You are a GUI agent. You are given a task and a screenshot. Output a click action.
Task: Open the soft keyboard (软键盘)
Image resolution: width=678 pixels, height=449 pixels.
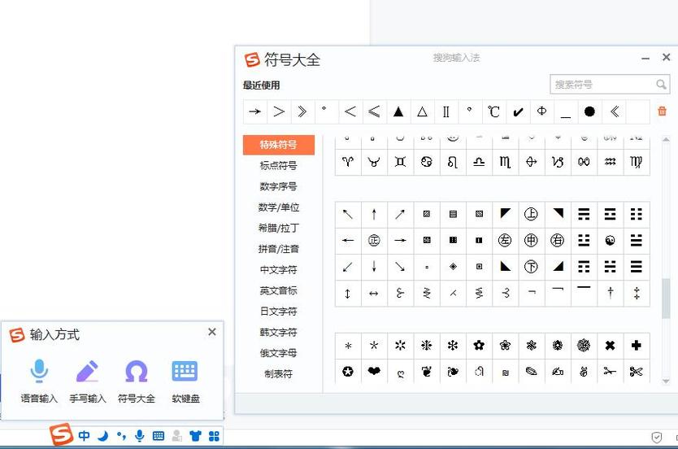click(x=185, y=381)
